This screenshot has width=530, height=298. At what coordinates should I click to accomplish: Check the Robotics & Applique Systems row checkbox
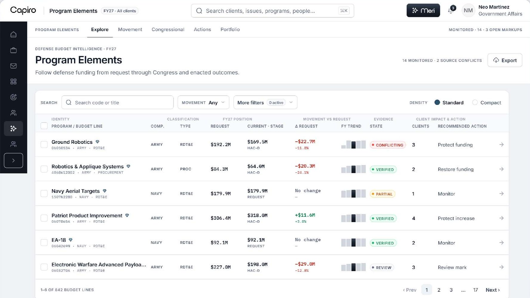pos(44,169)
